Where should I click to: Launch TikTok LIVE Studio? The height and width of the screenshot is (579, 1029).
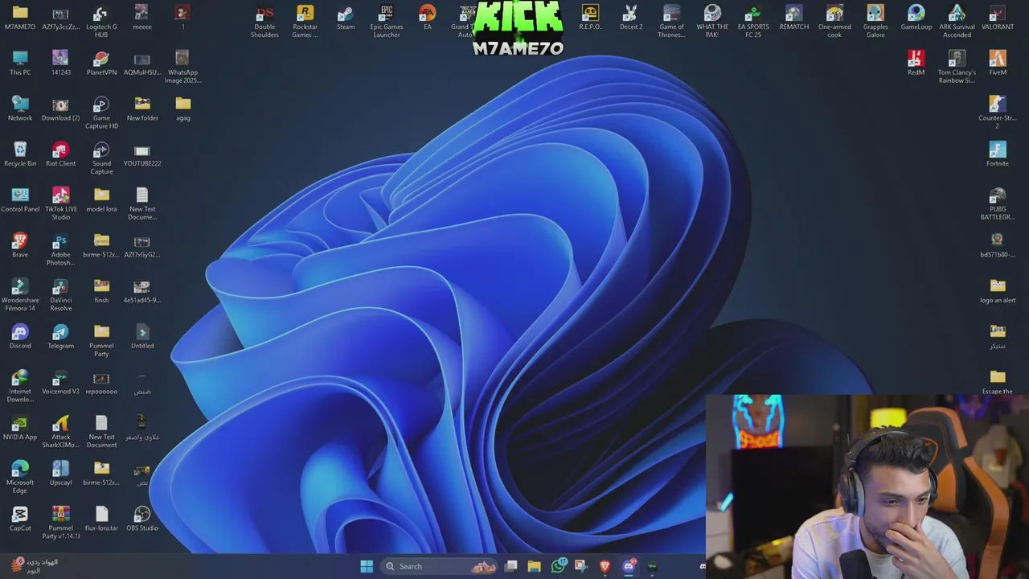pyautogui.click(x=60, y=204)
